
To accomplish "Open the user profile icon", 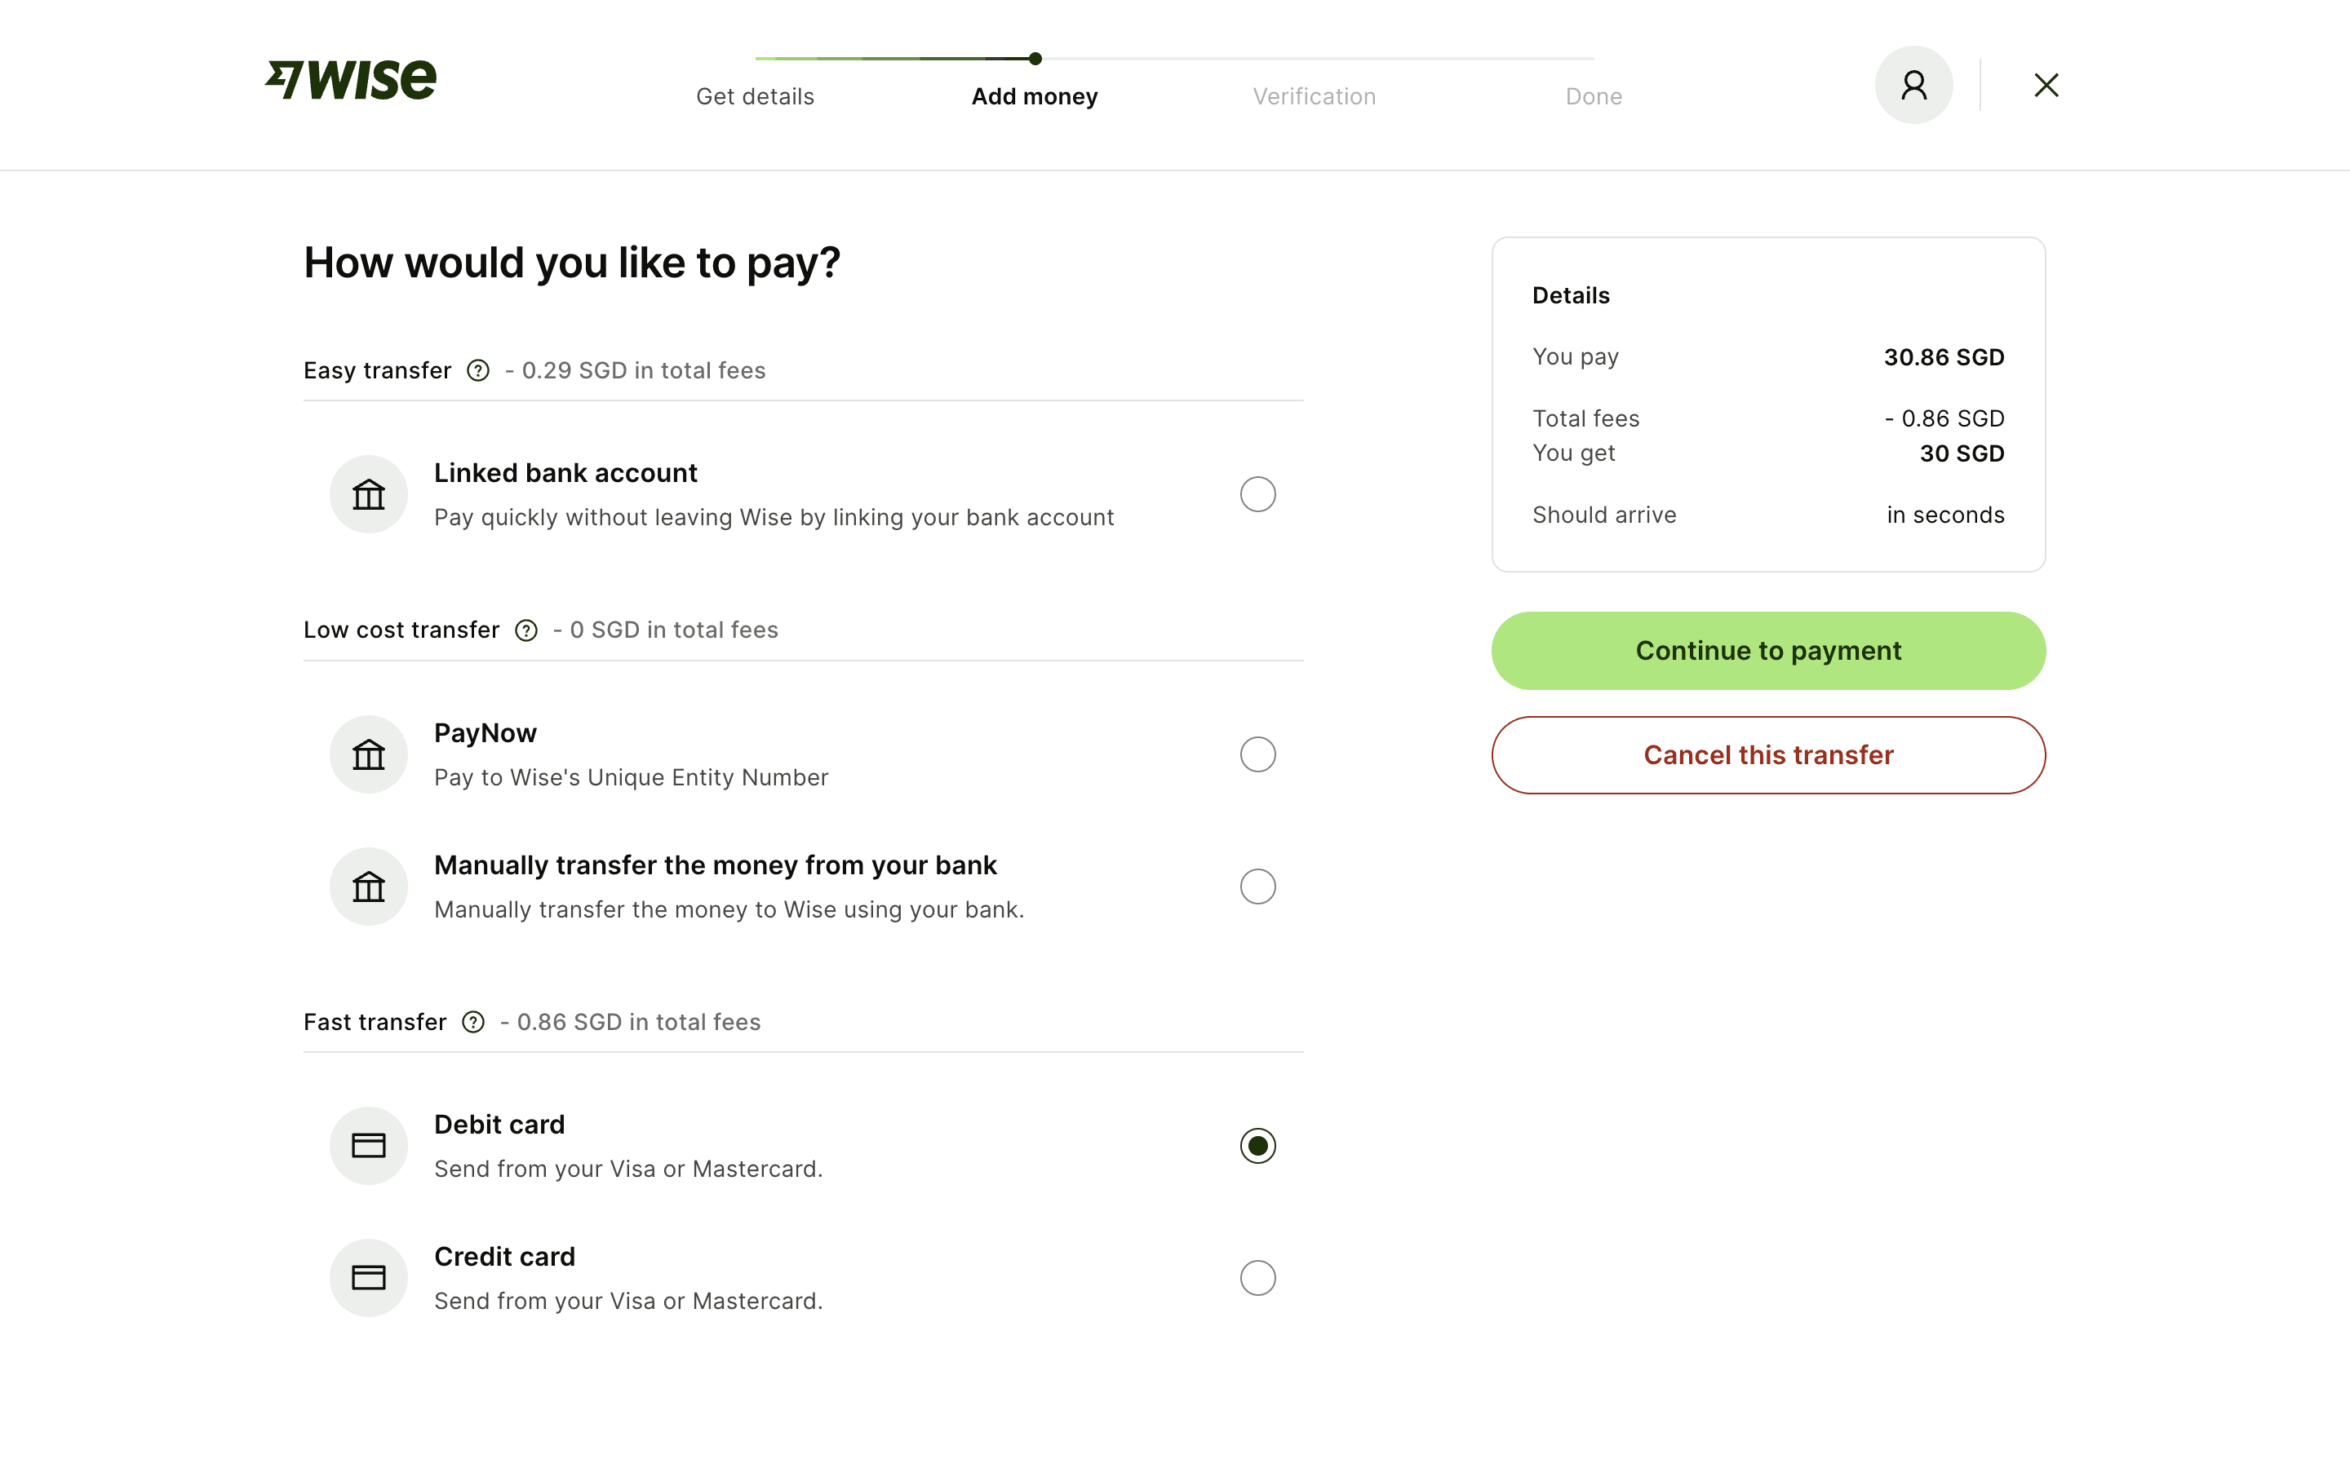I will [1913, 86].
